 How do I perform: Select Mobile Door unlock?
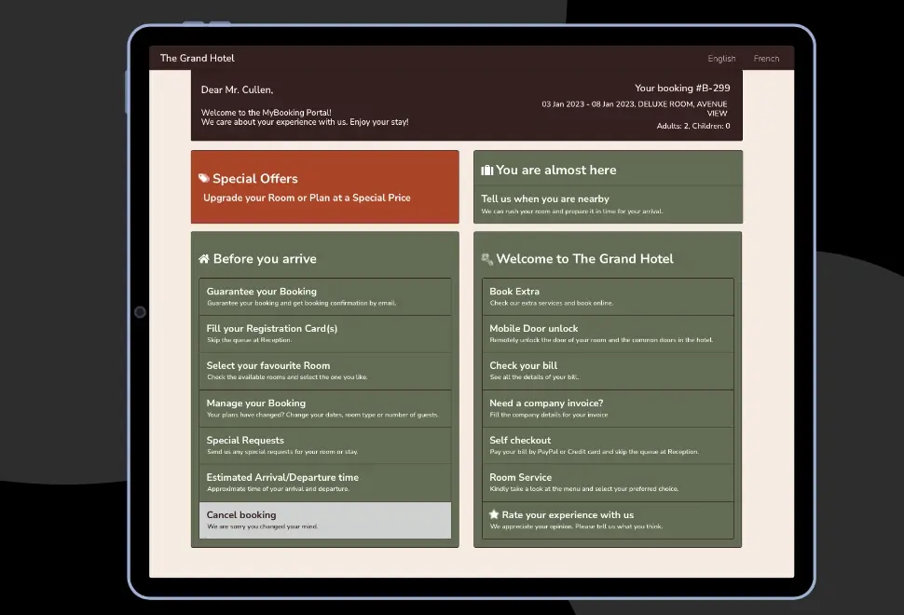(x=608, y=334)
